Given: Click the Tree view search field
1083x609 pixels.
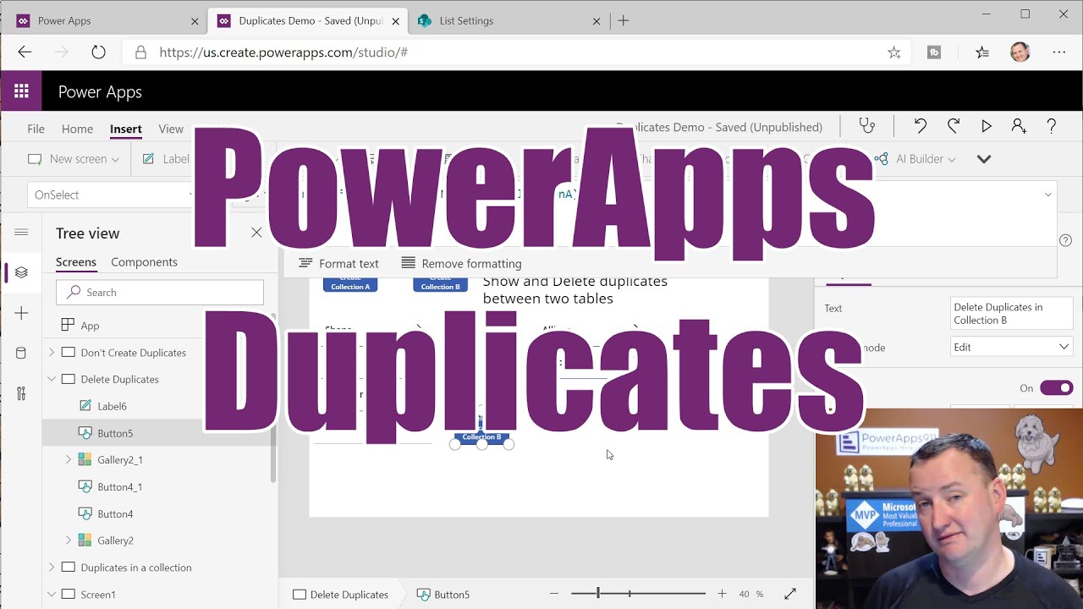Looking at the screenshot, I should coord(160,292).
